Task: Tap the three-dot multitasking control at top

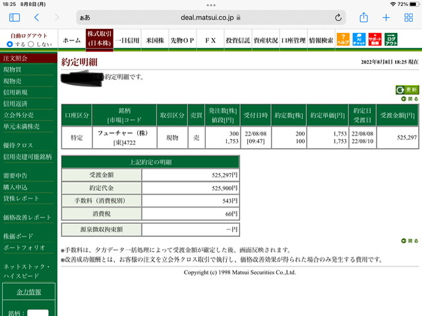Action: click(x=211, y=5)
